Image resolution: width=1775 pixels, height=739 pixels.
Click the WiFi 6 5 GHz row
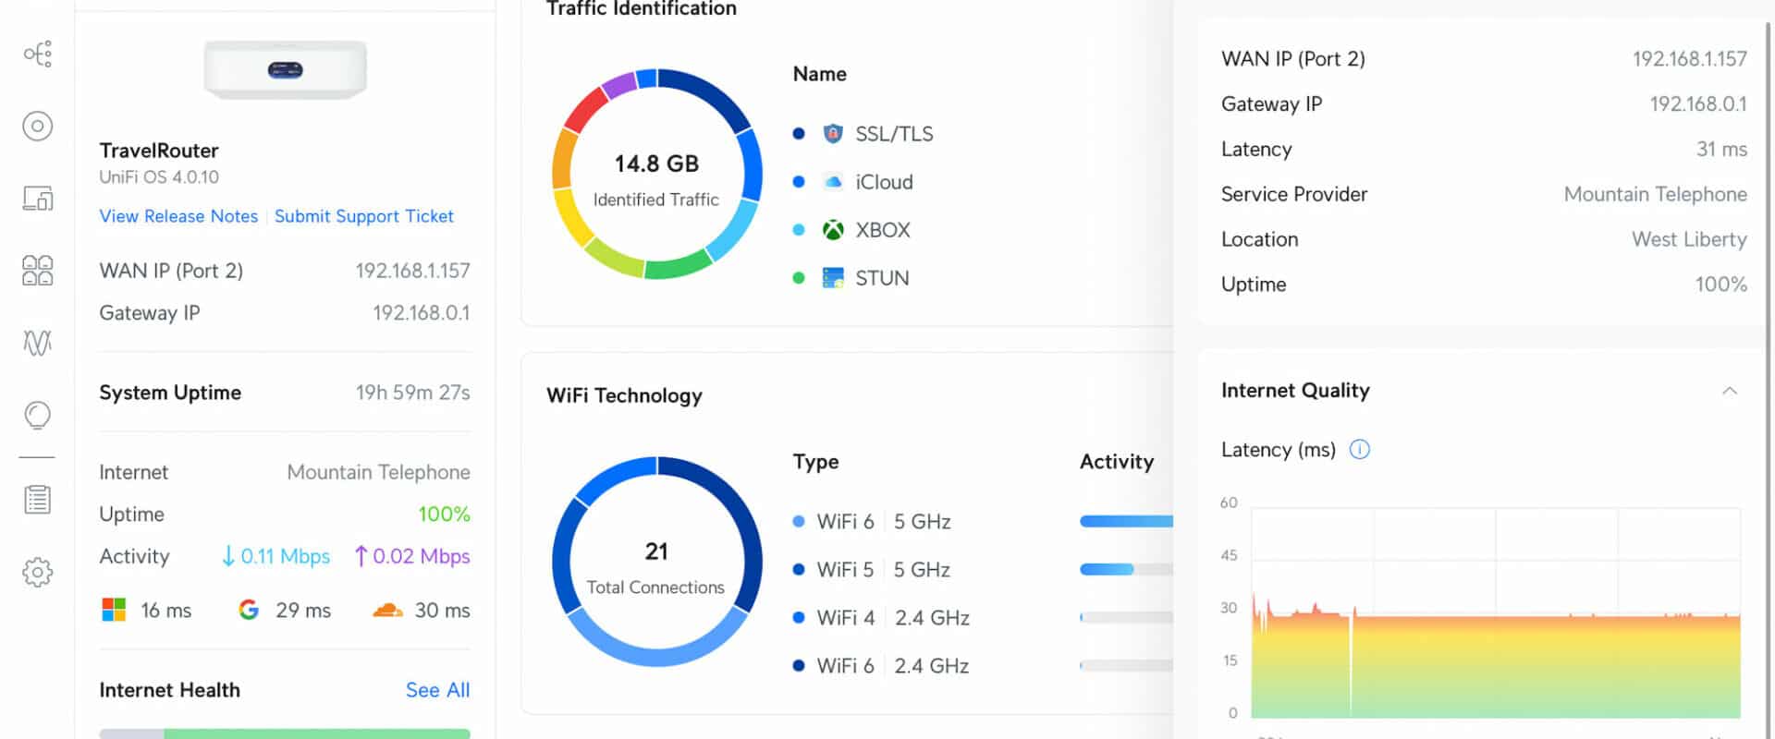click(x=982, y=522)
